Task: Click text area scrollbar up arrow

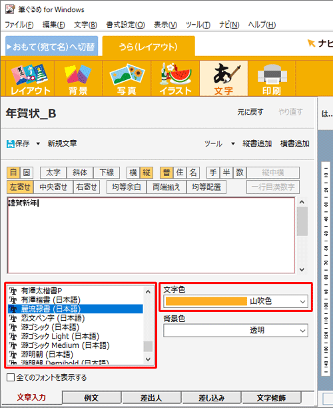Action: click(x=302, y=202)
